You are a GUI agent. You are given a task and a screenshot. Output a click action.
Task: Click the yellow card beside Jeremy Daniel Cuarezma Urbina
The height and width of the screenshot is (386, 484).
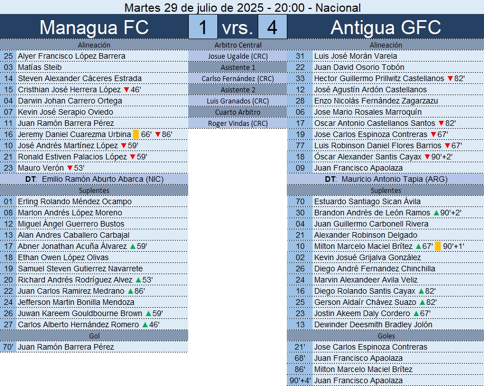click(136, 134)
